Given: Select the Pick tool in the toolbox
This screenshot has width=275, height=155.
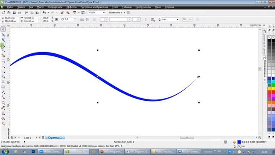Looking at the screenshot, I should click(3, 29).
